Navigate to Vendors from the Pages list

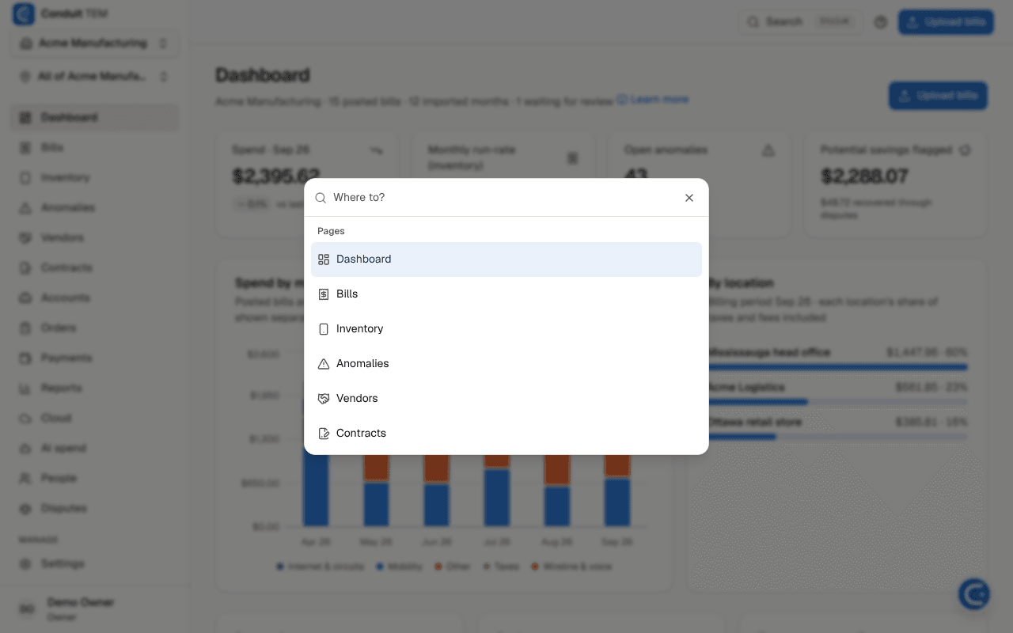point(506,399)
